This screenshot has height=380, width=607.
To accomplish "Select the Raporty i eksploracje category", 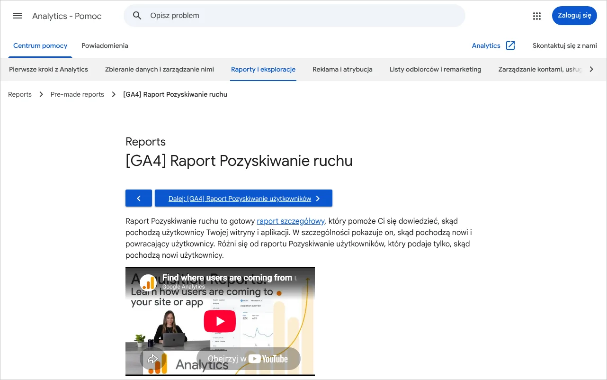I will [x=263, y=69].
